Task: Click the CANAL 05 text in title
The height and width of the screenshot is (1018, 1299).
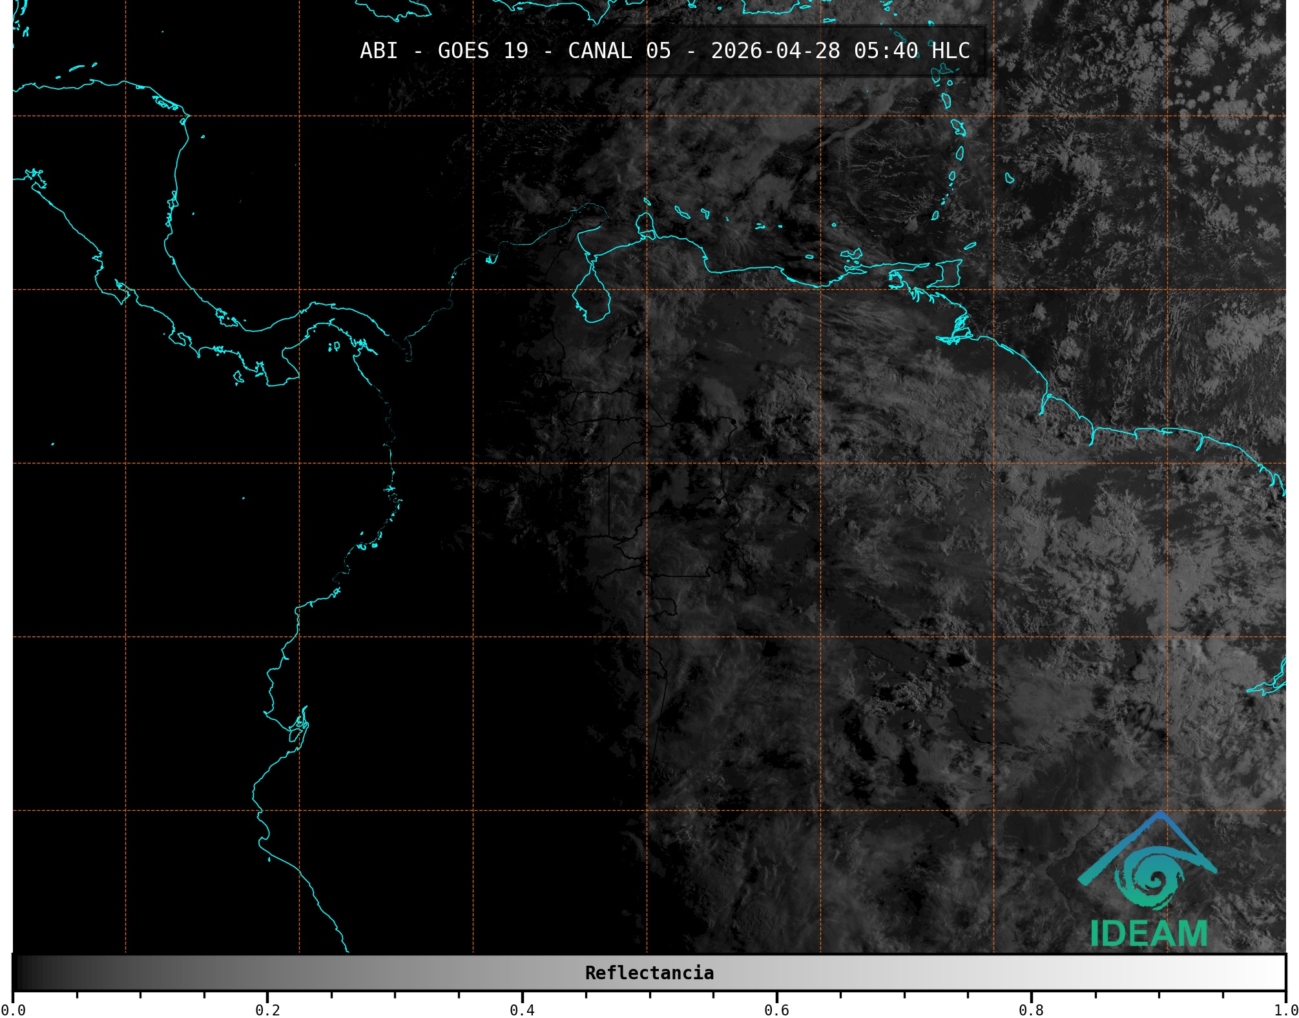Action: (619, 50)
